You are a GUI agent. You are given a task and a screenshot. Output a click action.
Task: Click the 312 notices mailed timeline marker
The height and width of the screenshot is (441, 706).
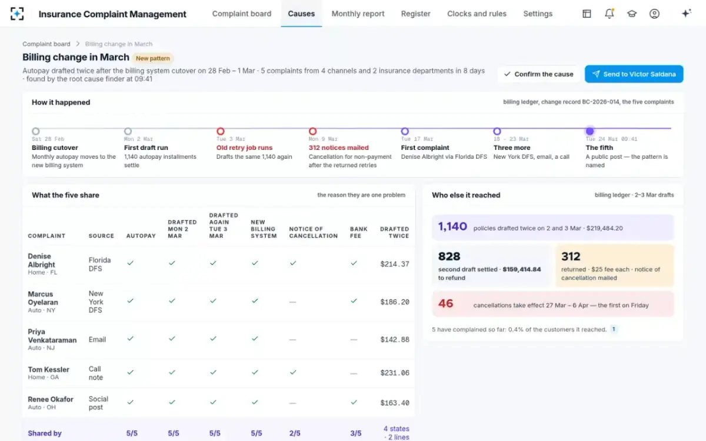coord(313,131)
